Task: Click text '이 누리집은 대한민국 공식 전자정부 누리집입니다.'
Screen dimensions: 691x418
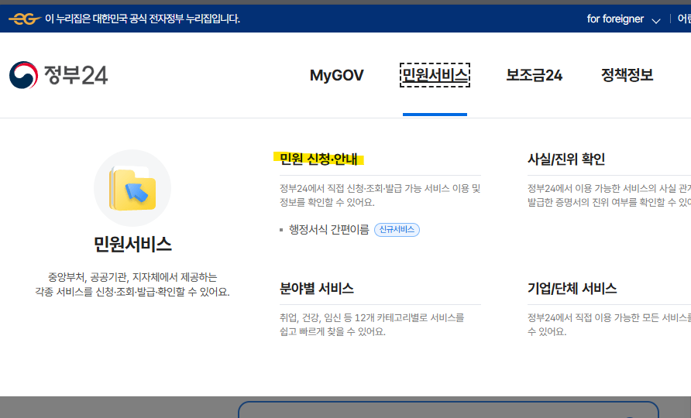Action: click(x=143, y=19)
